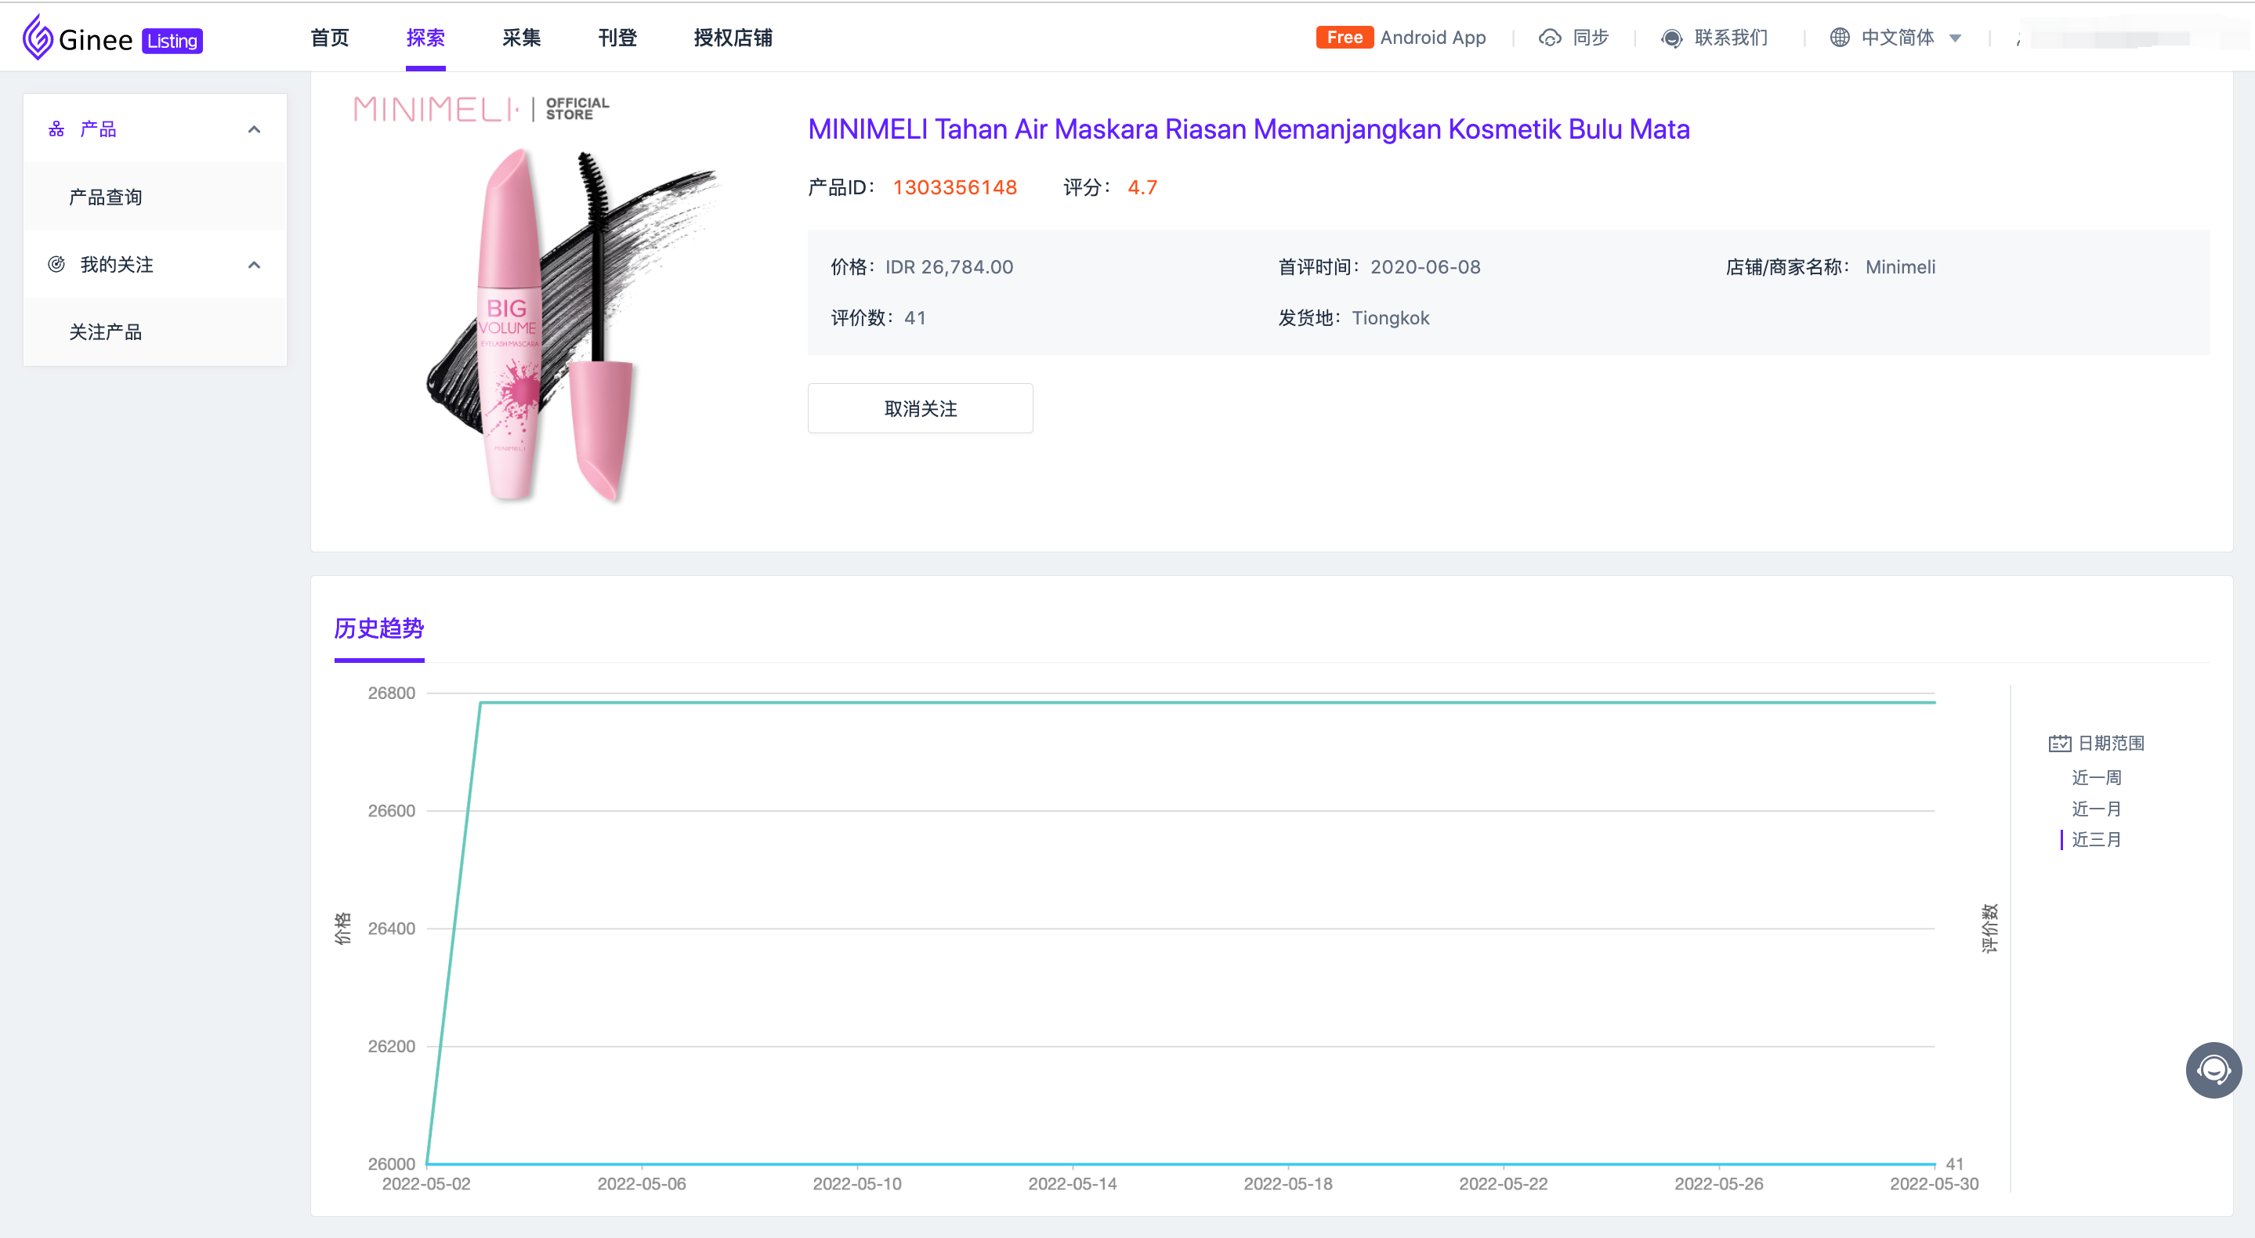Open the 中文简体 language selector
Screen dimensions: 2255x1238
click(1898, 38)
